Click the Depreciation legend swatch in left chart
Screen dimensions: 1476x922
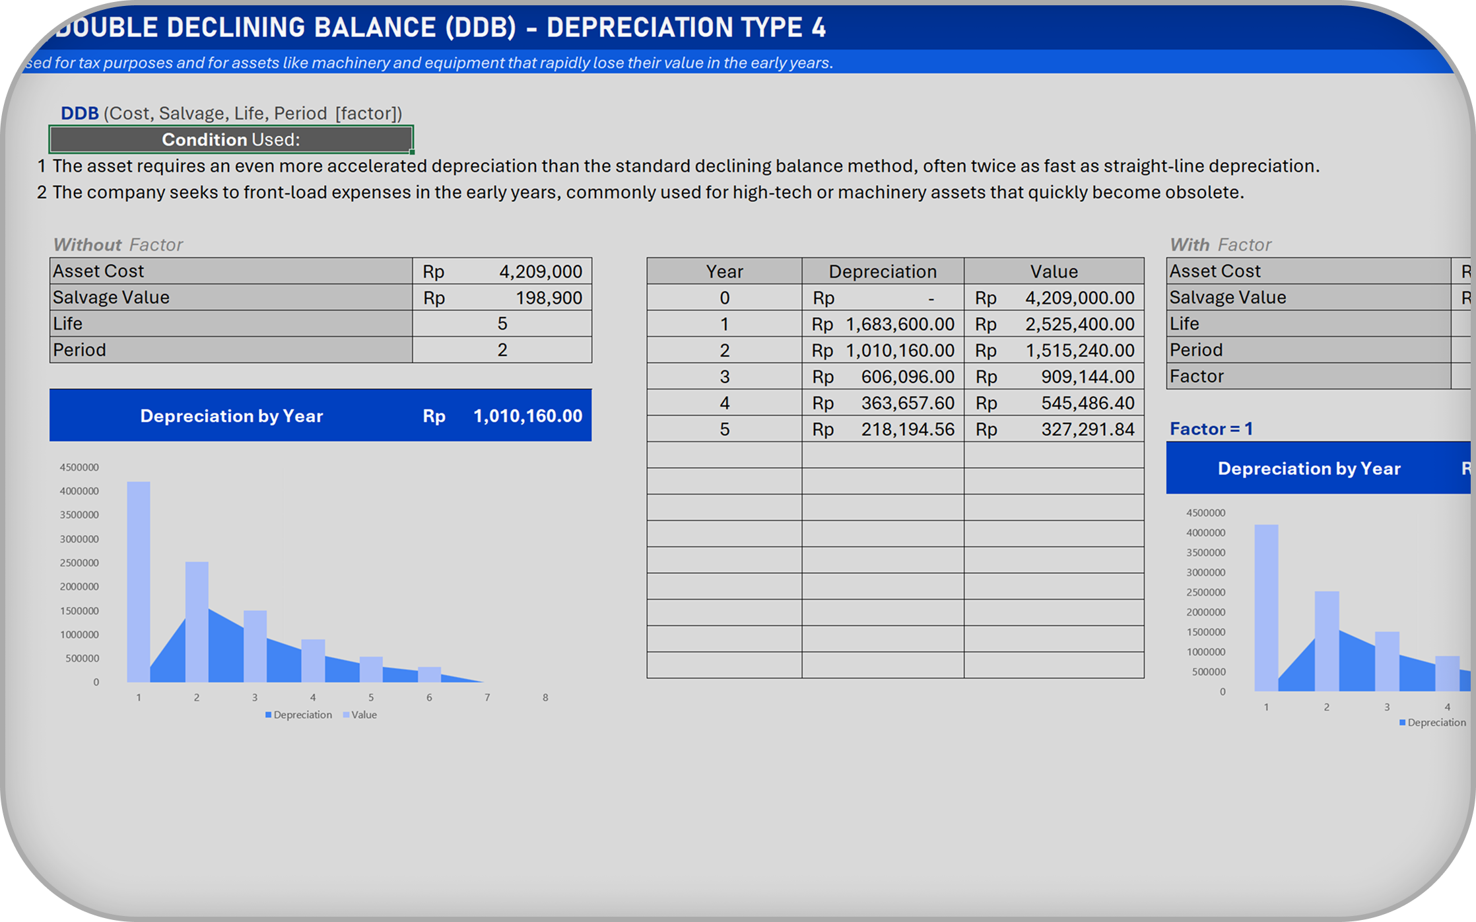[x=269, y=715]
